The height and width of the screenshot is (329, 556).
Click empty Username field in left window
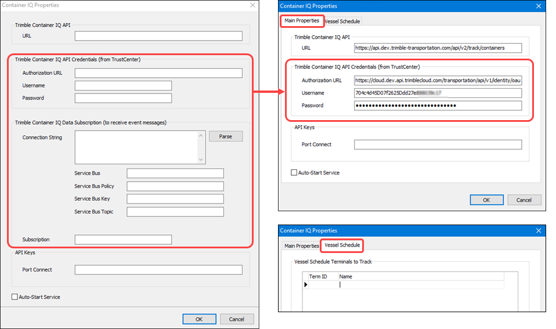123,85
